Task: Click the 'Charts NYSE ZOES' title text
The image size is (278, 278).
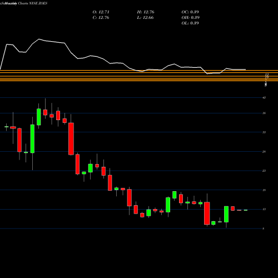Action: pyautogui.click(x=33, y=3)
